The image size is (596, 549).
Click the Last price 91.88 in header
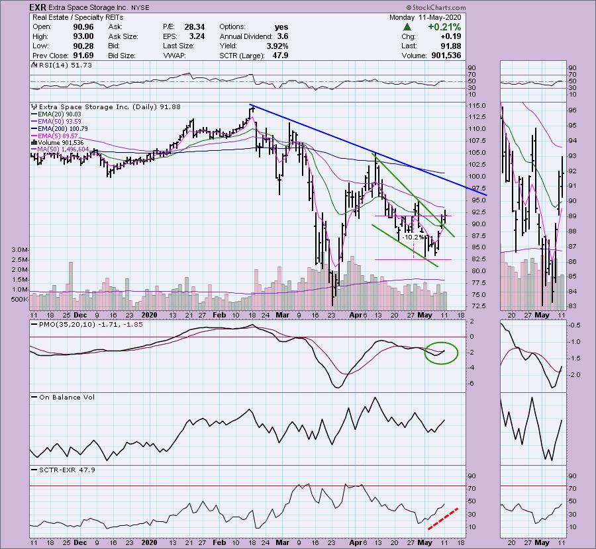click(x=451, y=46)
